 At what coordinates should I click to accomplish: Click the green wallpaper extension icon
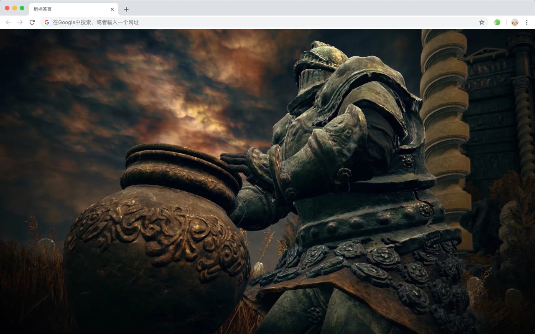(x=497, y=22)
